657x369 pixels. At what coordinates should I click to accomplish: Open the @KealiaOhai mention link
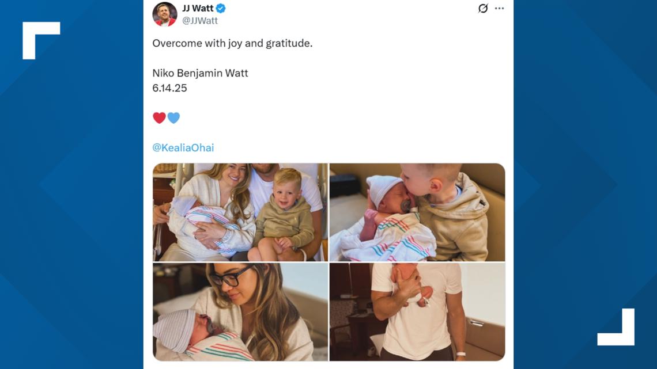[x=183, y=147]
